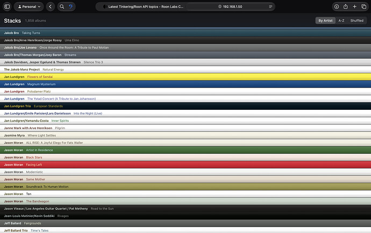Toggle the Safari sidebar icon
This screenshot has width=371, height=233.
7,6
